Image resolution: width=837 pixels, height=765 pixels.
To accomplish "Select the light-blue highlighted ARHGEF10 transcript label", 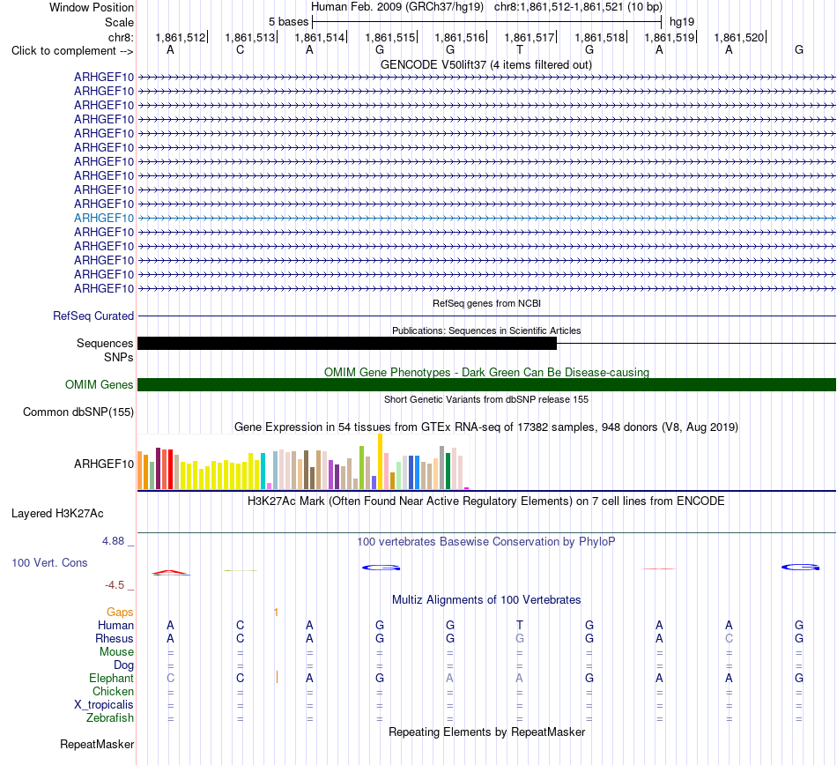I will 104,218.
